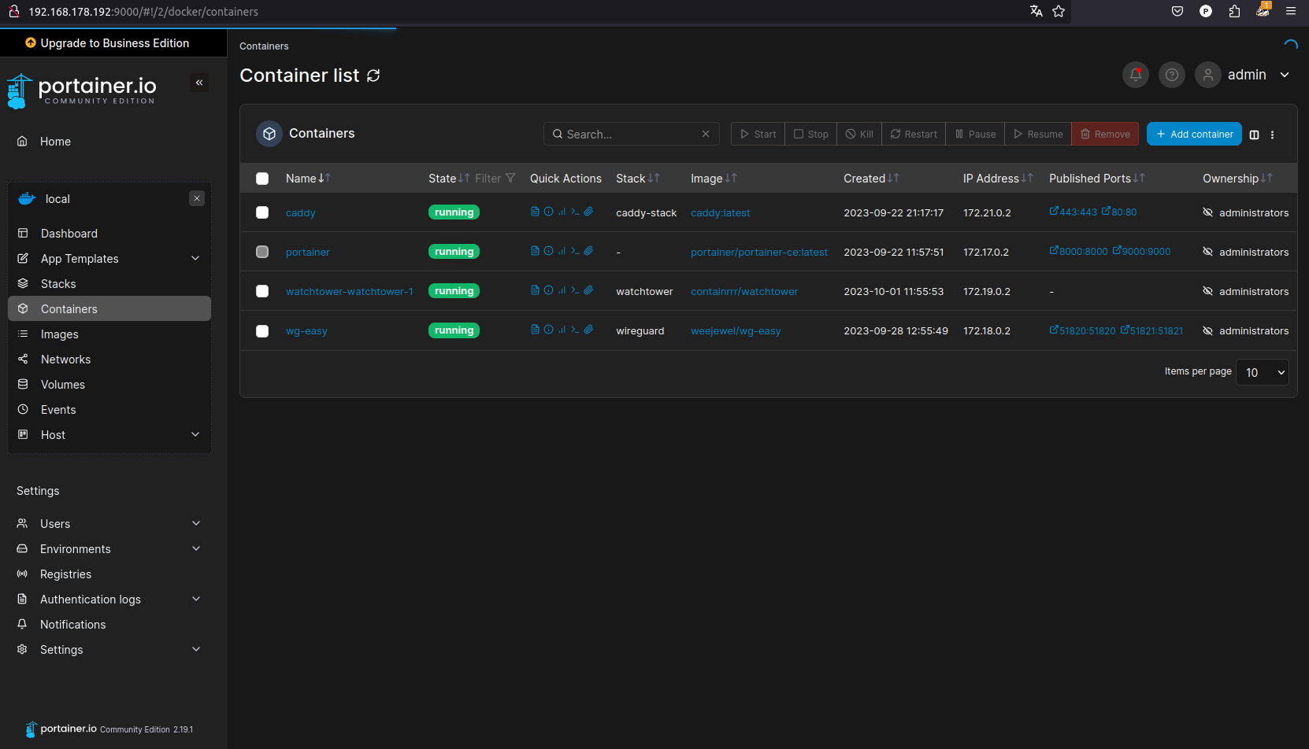Refresh the Container list
Image resolution: width=1309 pixels, height=749 pixels.
point(373,76)
